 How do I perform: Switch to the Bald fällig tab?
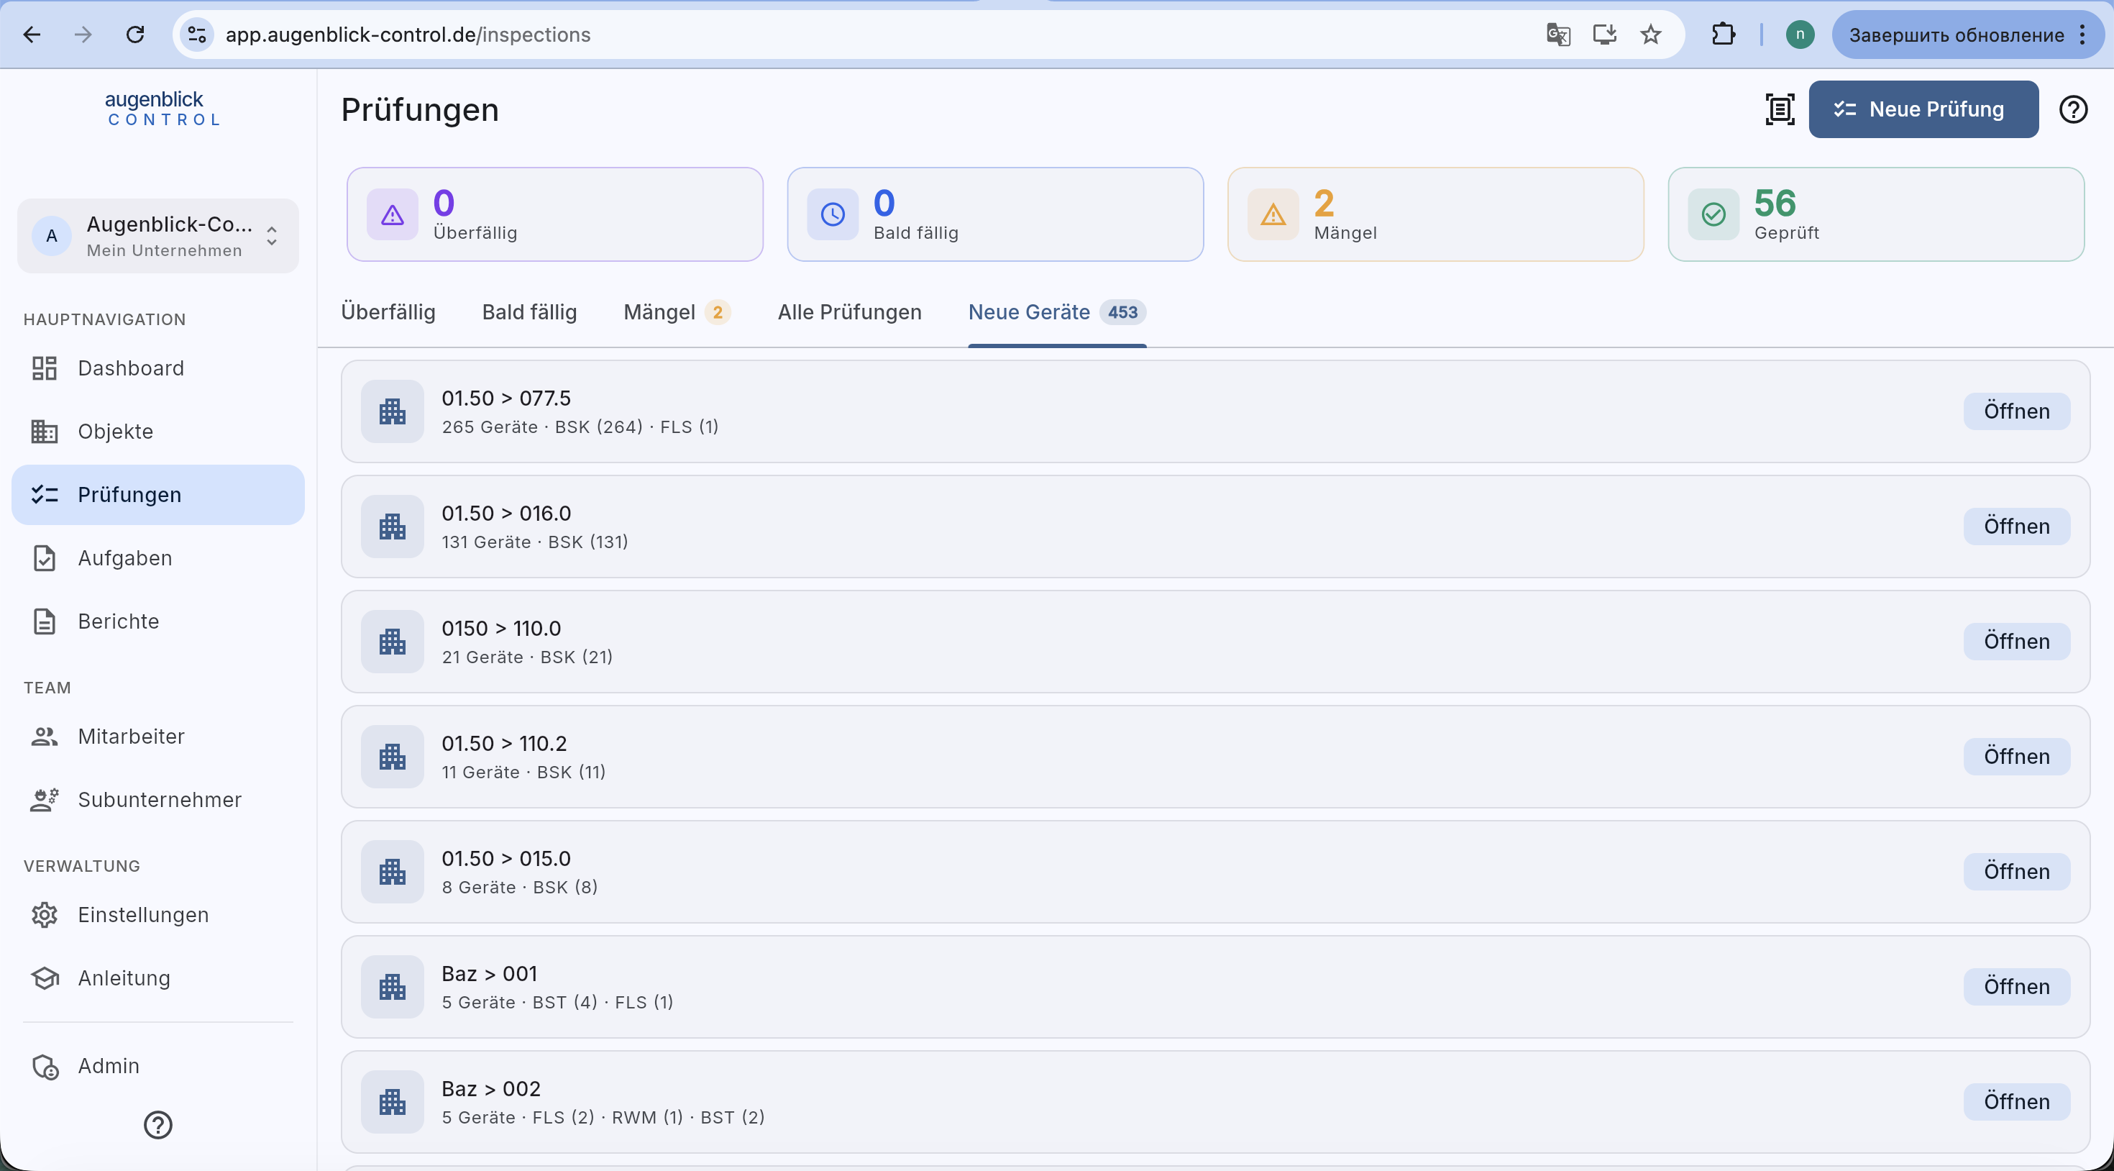coord(529,312)
